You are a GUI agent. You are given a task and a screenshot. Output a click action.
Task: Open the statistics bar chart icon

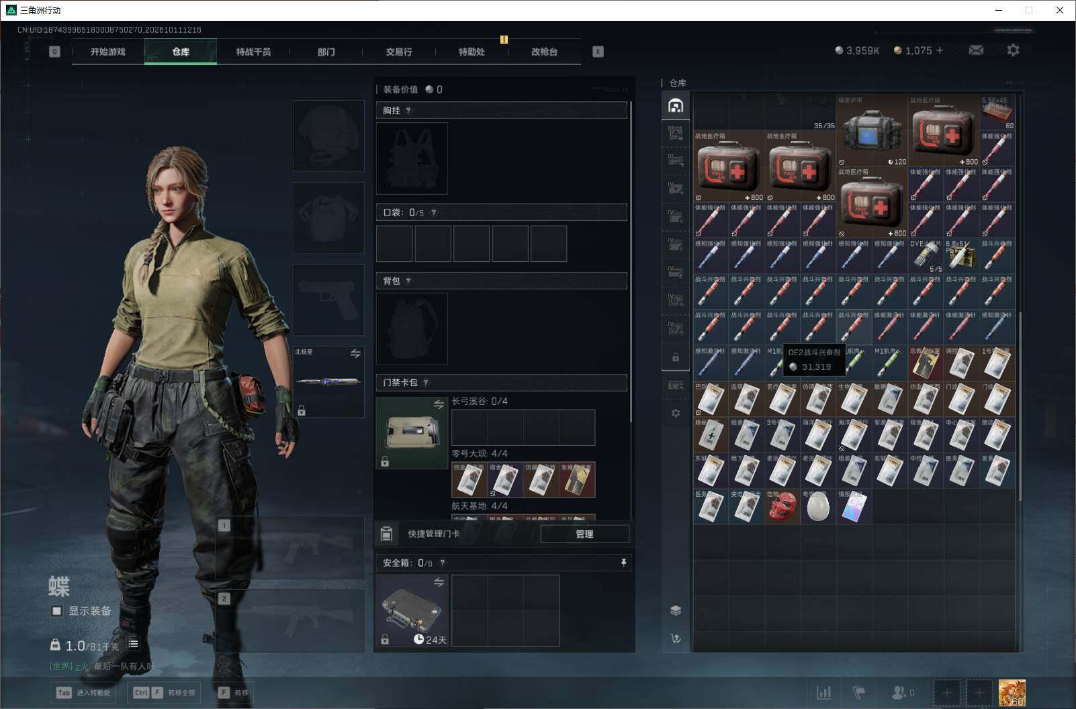coord(823,692)
